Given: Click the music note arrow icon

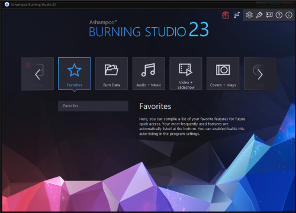Looking at the screenshot, I should pyautogui.click(x=237, y=15).
